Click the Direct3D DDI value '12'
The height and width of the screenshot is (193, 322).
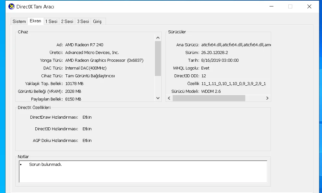coord(203,76)
